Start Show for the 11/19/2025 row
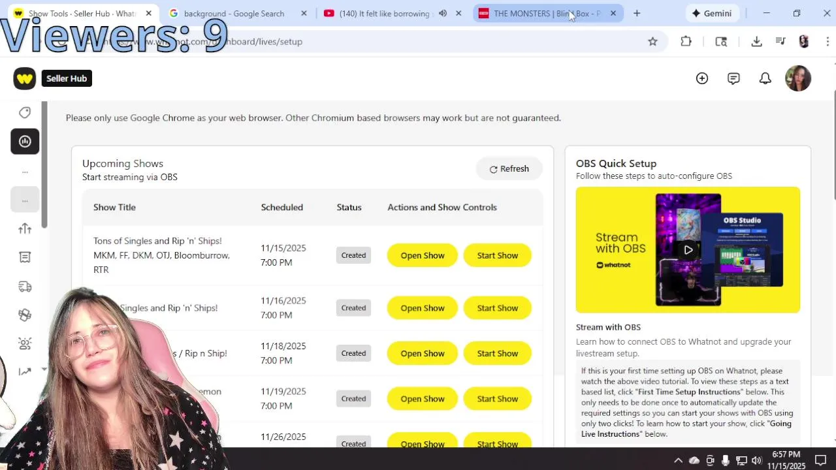The height and width of the screenshot is (470, 836). pyautogui.click(x=498, y=399)
